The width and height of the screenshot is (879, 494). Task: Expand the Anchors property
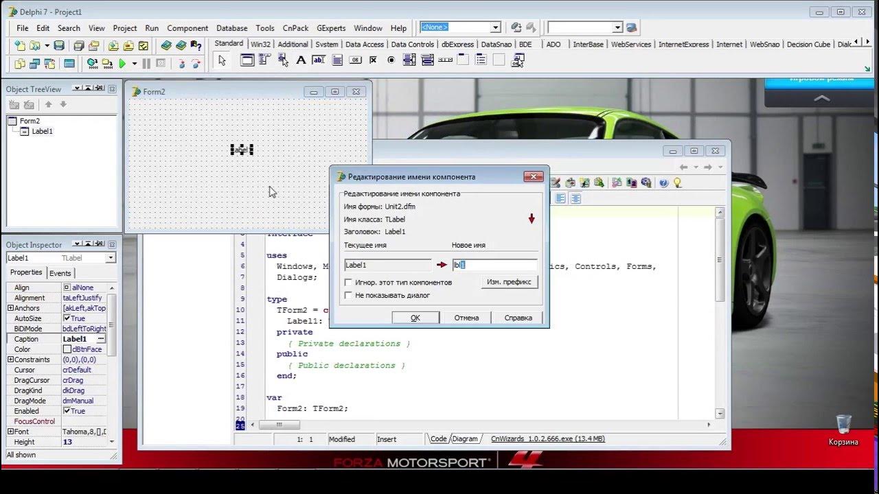pyautogui.click(x=10, y=308)
